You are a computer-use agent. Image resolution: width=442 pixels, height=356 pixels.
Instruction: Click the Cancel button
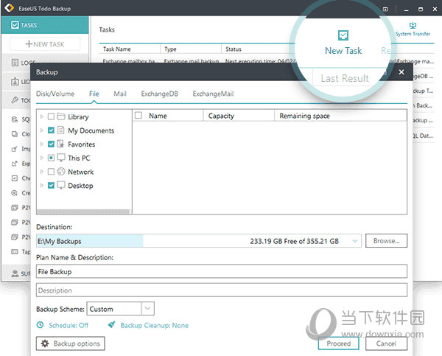(386, 343)
